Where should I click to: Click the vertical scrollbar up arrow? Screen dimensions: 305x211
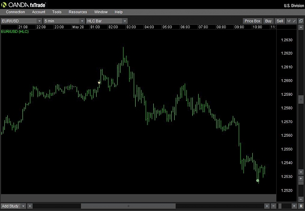pos(301,27)
